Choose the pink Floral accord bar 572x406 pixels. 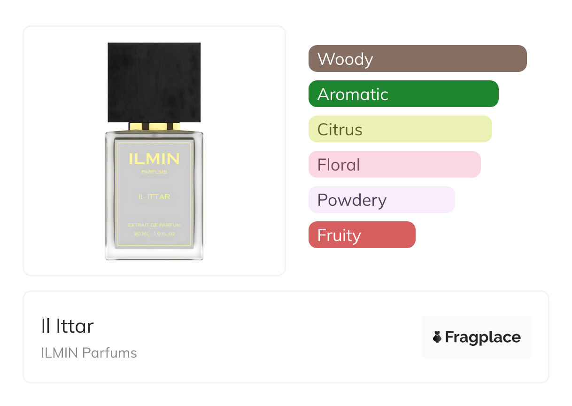[394, 164]
